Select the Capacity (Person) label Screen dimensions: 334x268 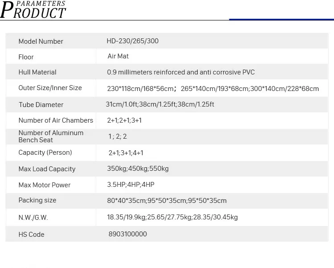click(45, 153)
